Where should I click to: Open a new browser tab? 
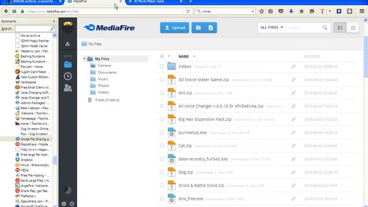[x=190, y=2]
